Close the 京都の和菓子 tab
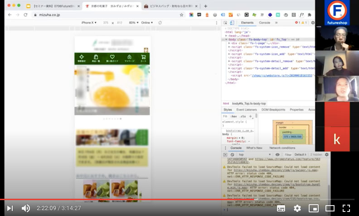Viewport: 359px width, 216px height. pyautogui.click(x=137, y=6)
